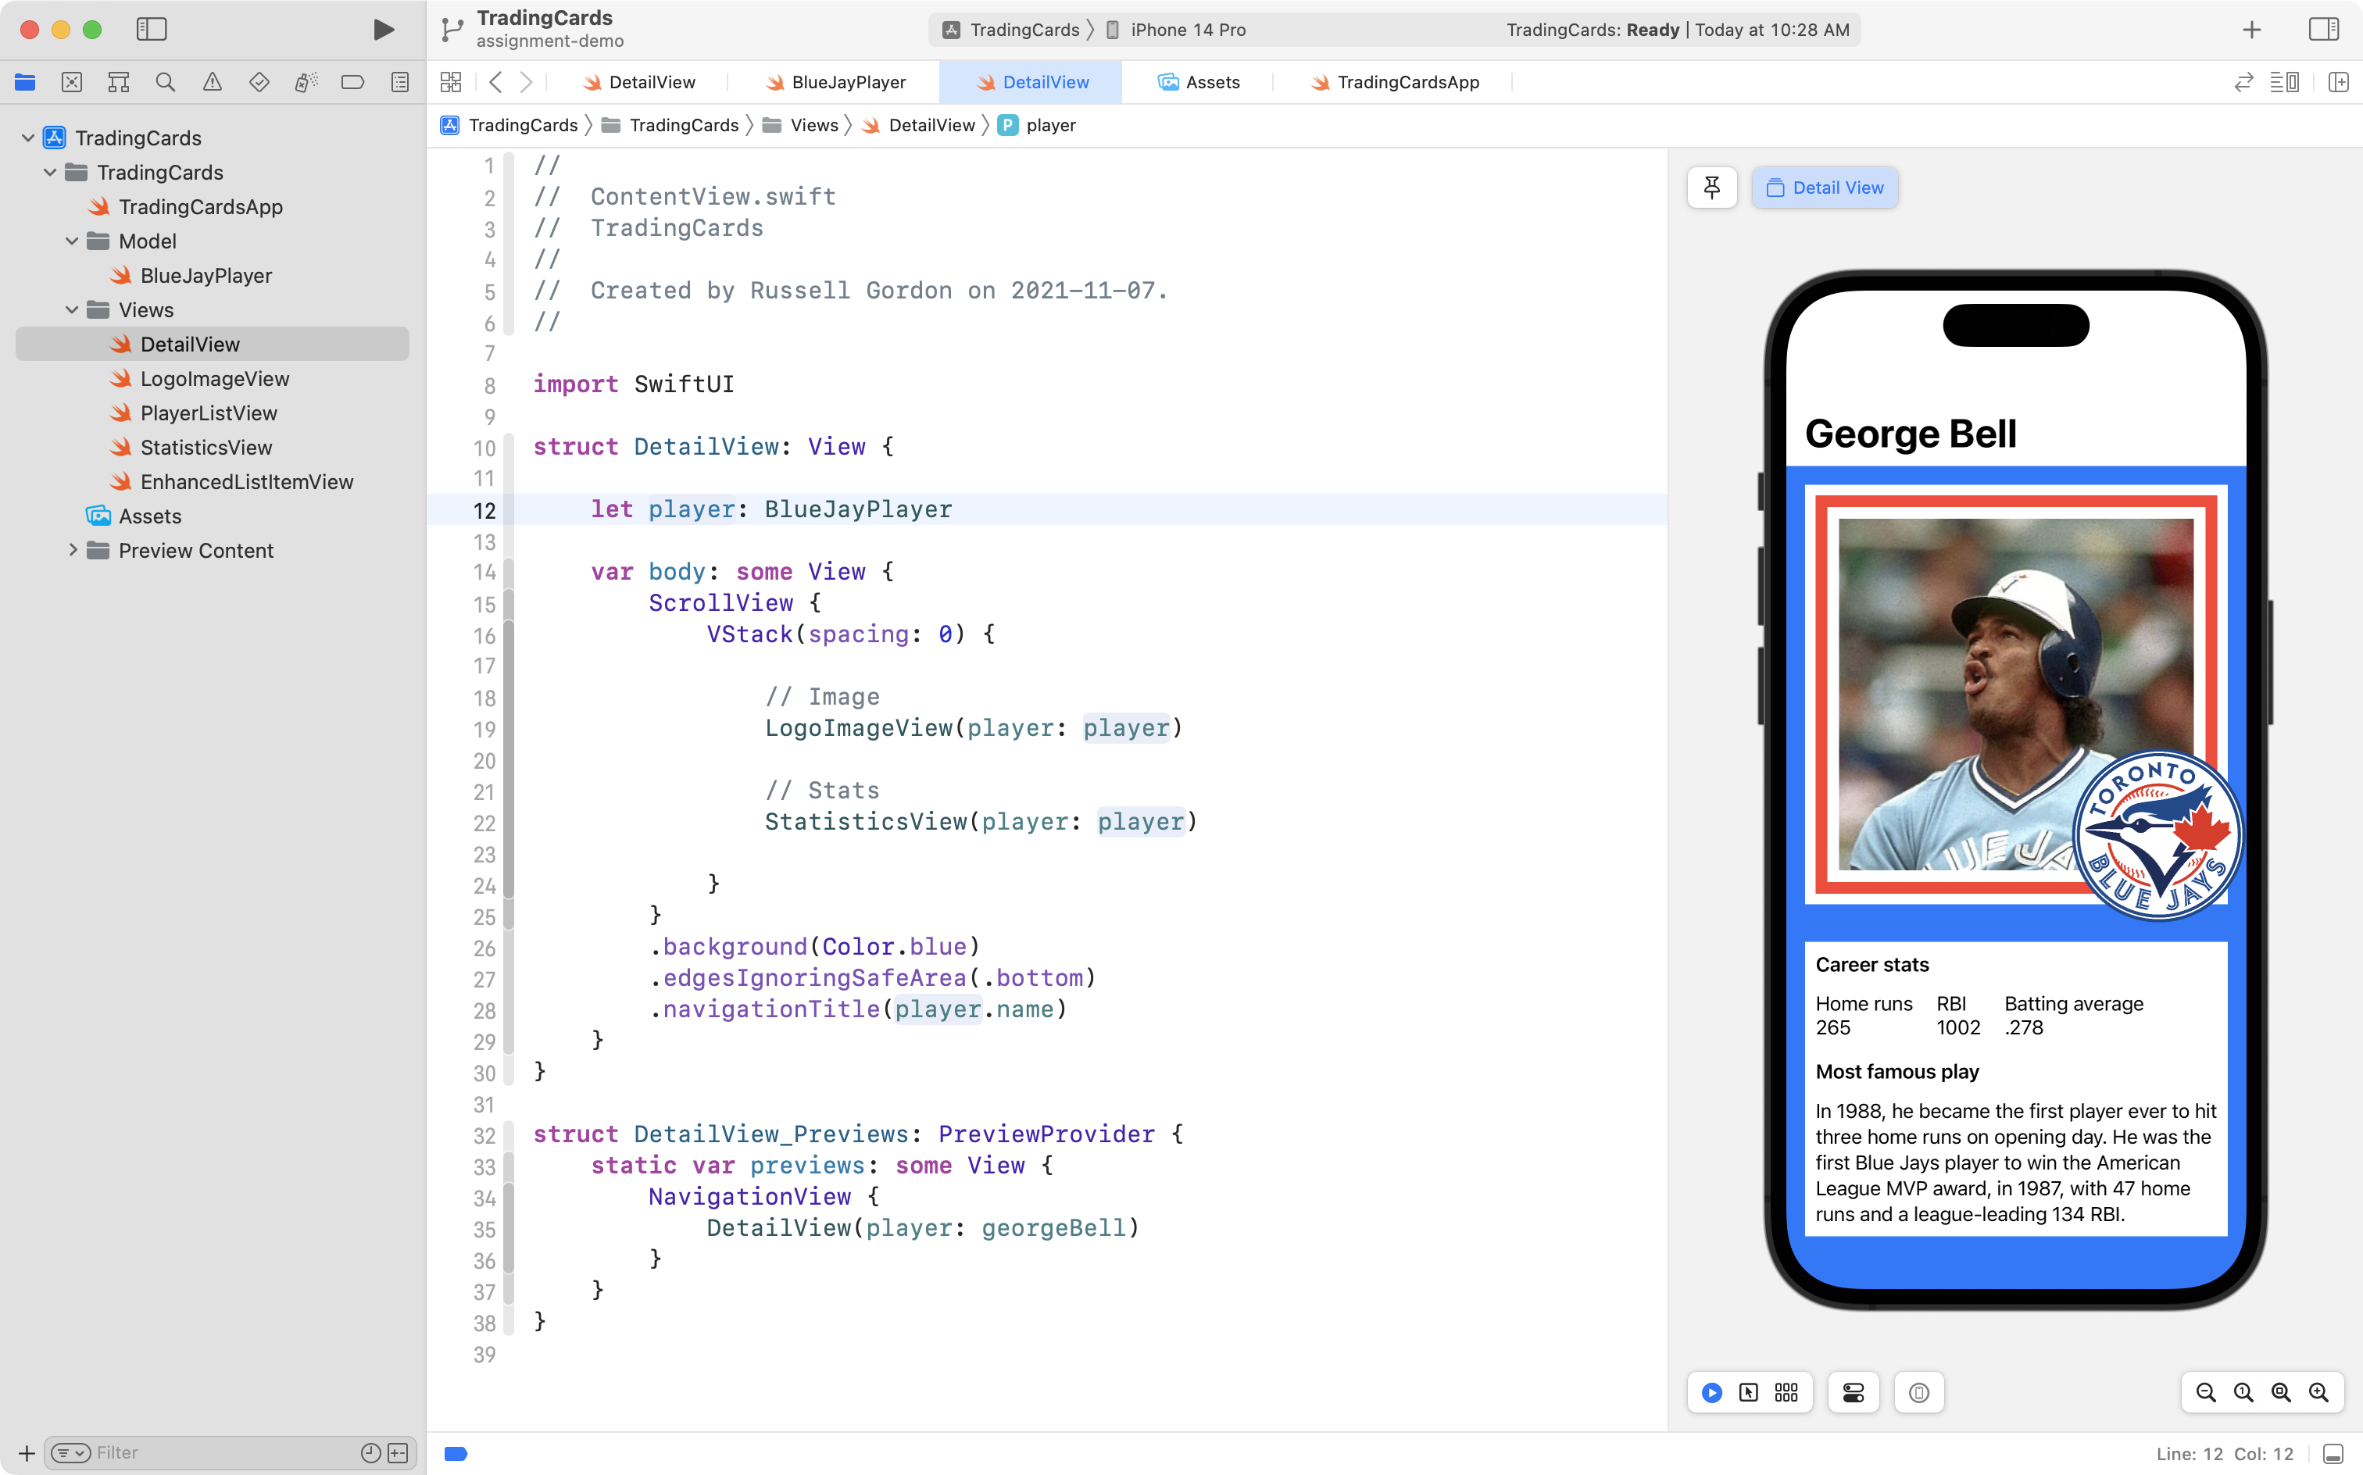Collapse the TradingCards group folder

48,172
